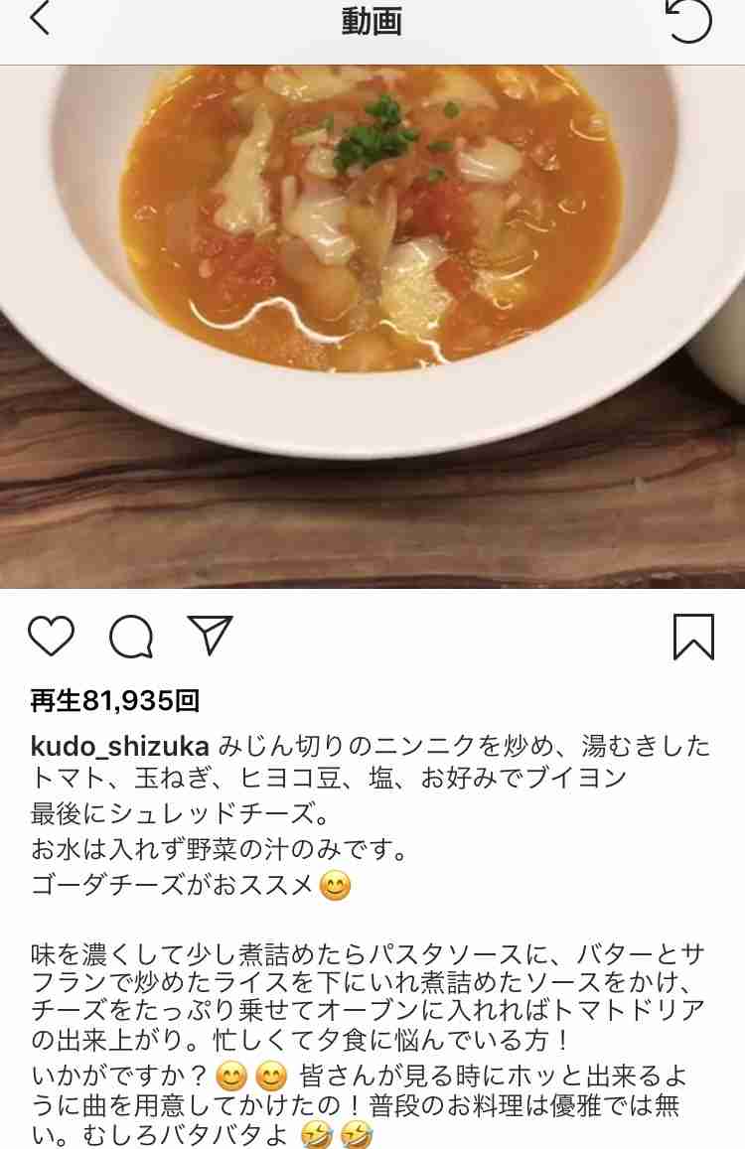Select the caption line お水は入れず野菜の汁のみです。
745x1149 pixels.
tap(220, 850)
